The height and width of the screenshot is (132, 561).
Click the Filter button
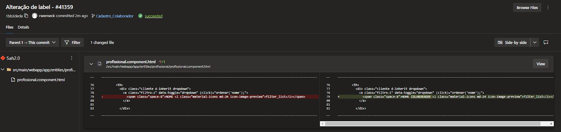click(x=73, y=42)
